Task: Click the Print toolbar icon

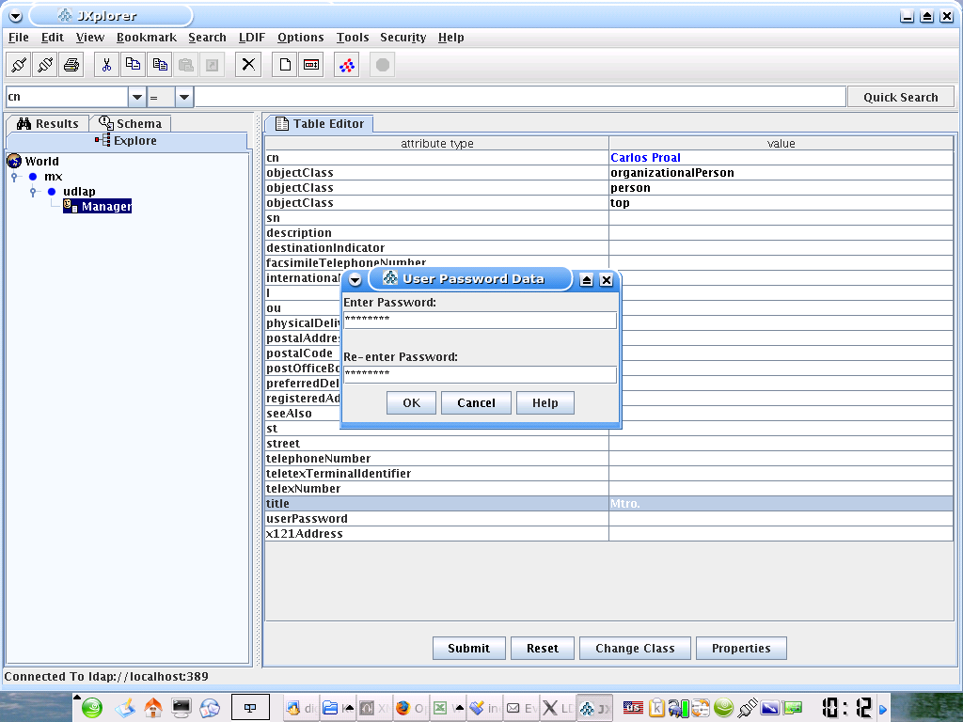Action: [x=71, y=65]
